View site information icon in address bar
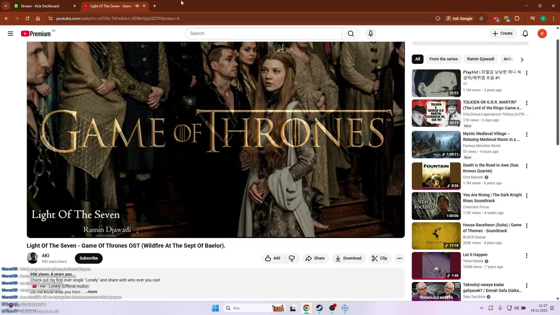 pos(50,18)
